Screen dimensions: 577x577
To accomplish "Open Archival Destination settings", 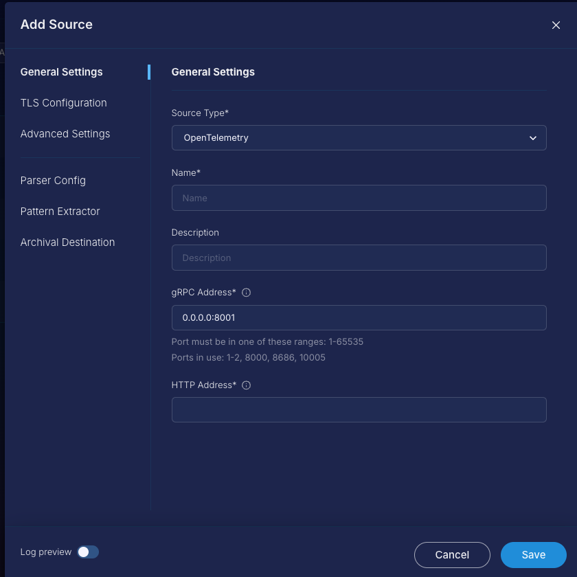I will coord(67,242).
